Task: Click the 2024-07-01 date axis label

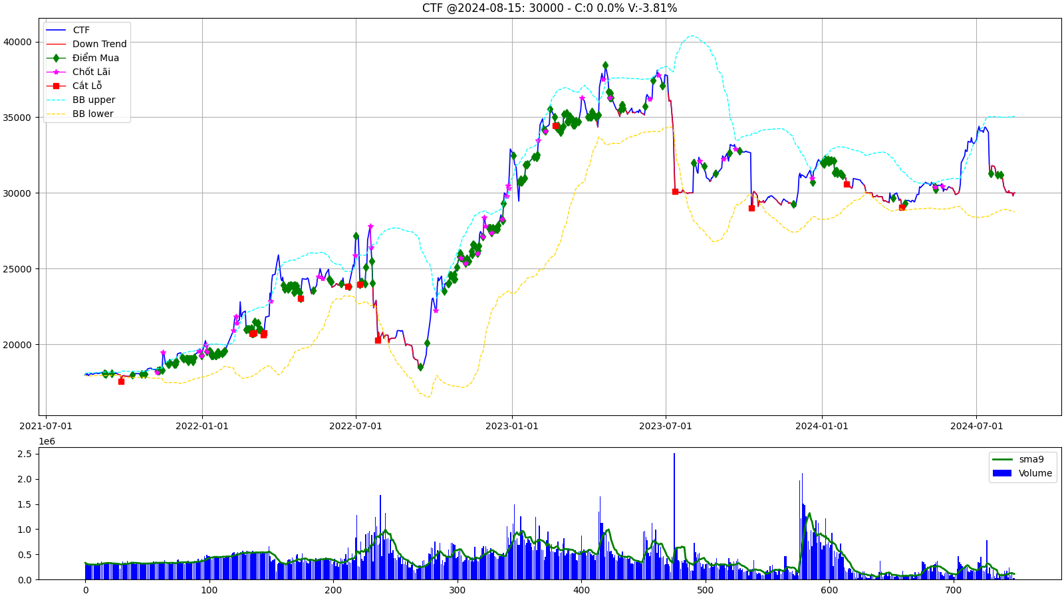Action: (x=976, y=426)
